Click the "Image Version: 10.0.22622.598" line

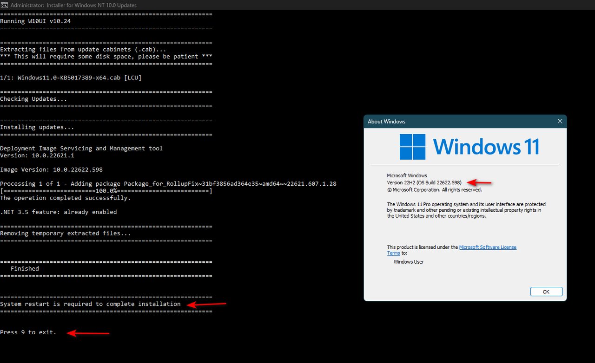coord(51,169)
